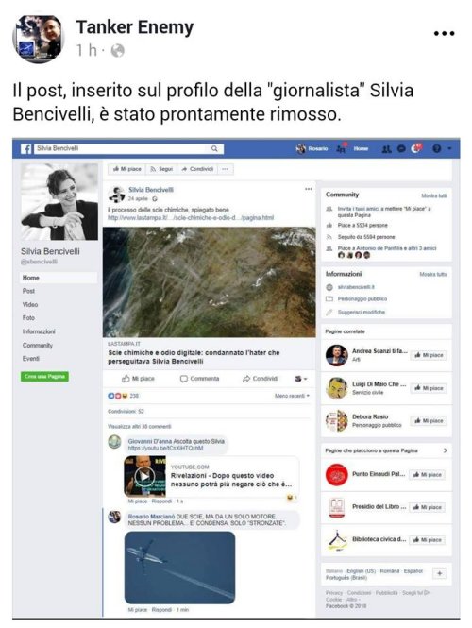Expand the Pagine che piacciono chevron
Viewport: 472px width, 628px height.
pos(446,450)
